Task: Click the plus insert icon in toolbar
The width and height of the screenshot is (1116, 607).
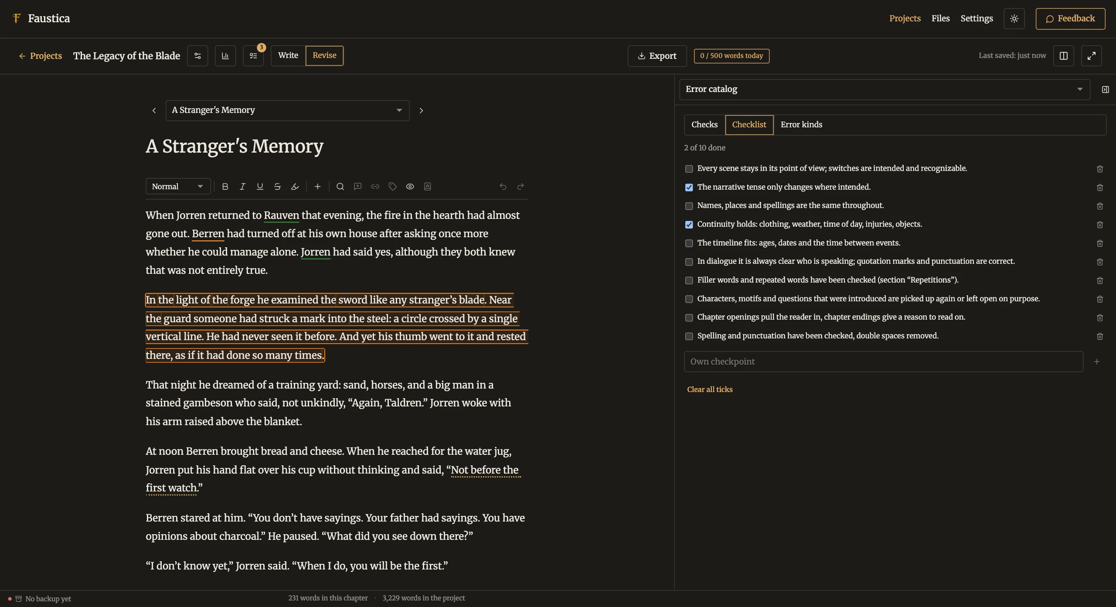Action: click(317, 187)
